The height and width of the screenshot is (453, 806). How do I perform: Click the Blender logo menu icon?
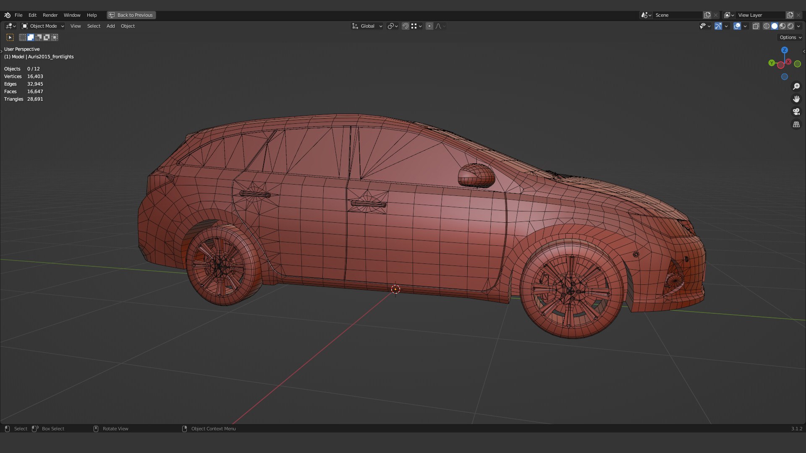pyautogui.click(x=7, y=15)
